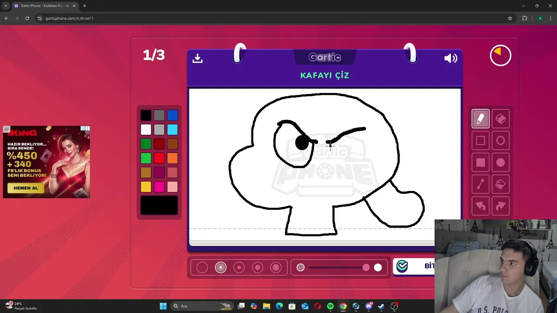Open the Chrome three-dot menu
Screen dimensions: 557x313
[550, 18]
